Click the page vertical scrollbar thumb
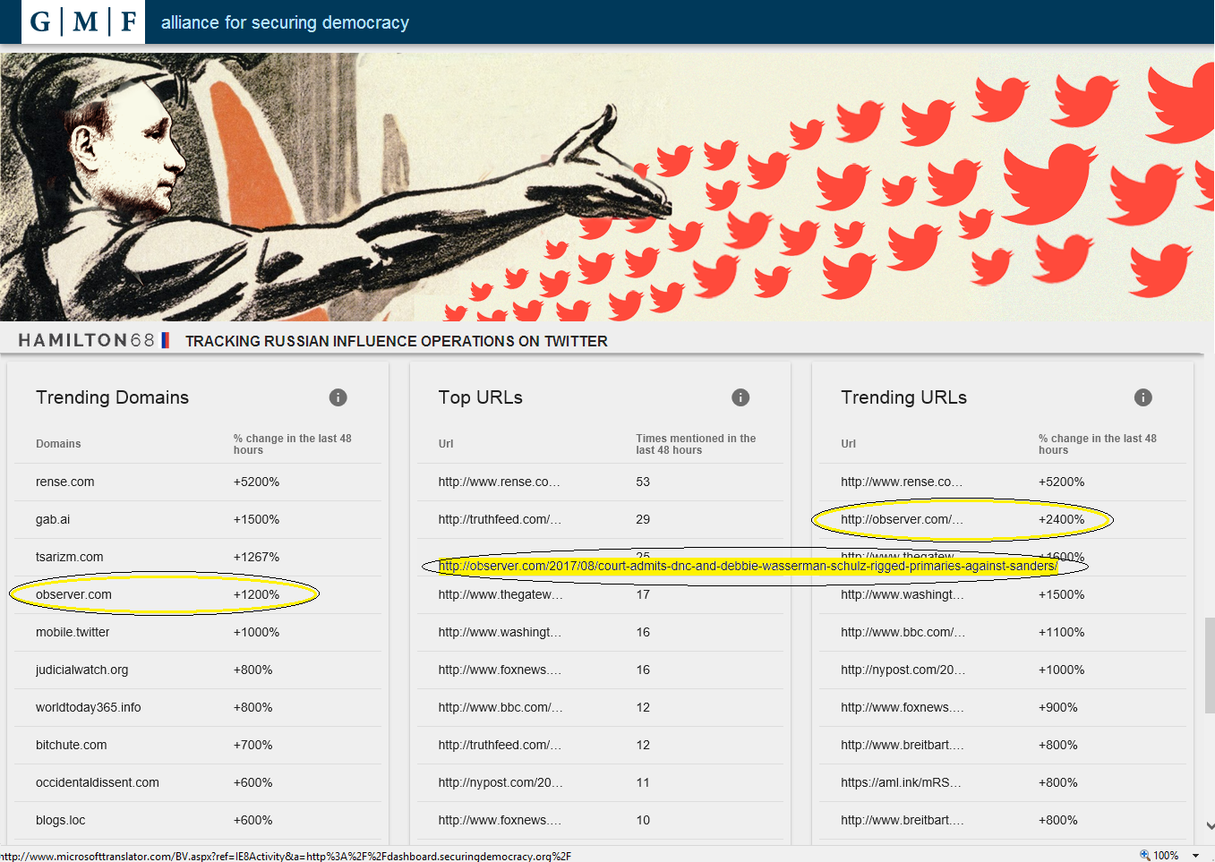 pos(1210,664)
